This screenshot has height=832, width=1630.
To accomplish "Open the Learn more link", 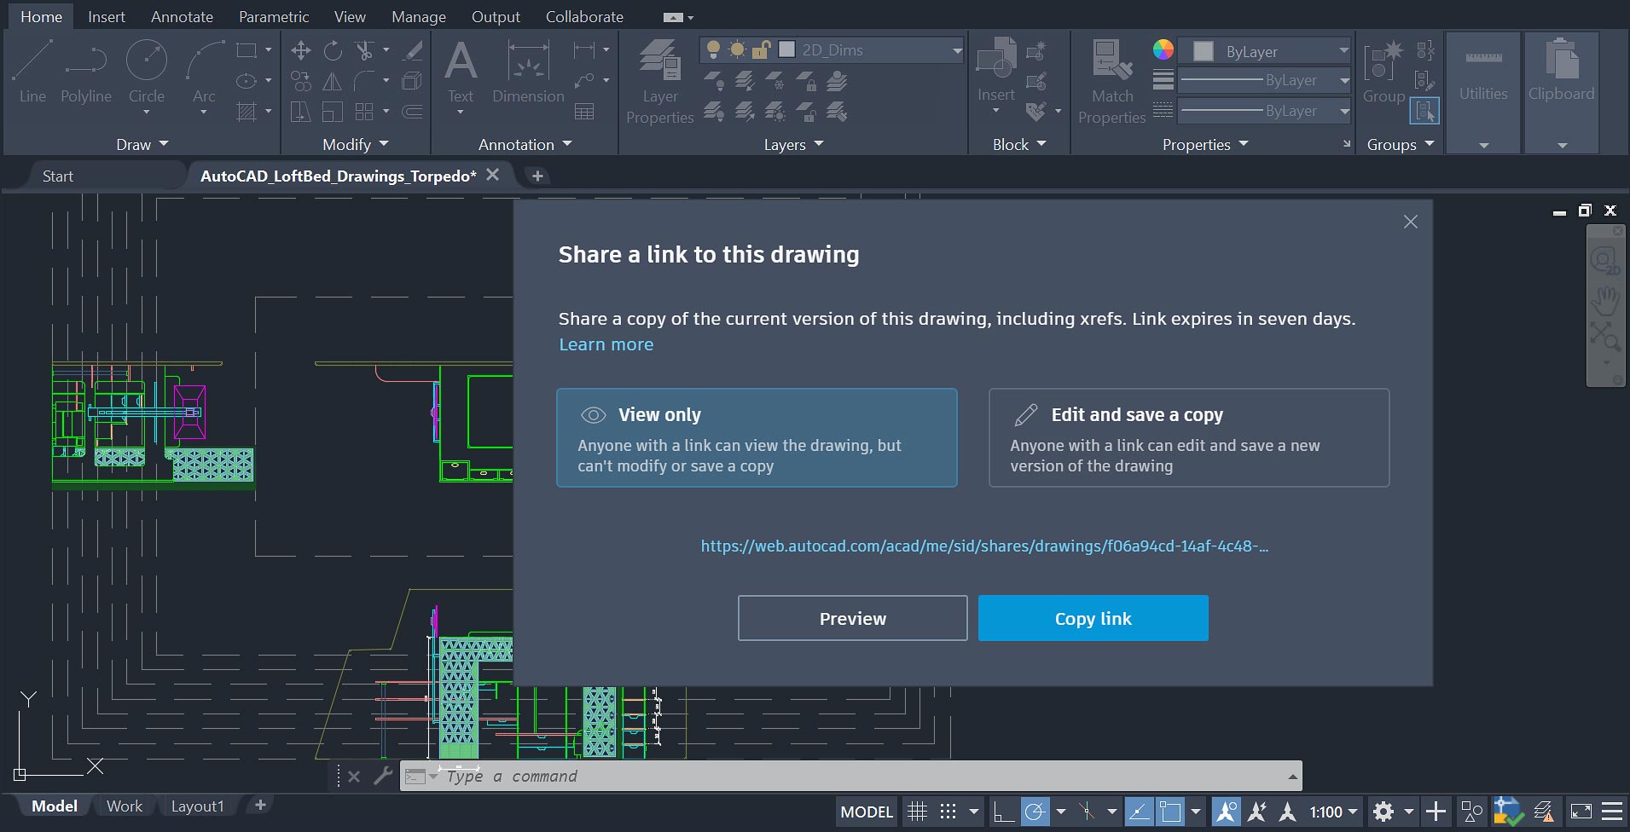I will [606, 344].
